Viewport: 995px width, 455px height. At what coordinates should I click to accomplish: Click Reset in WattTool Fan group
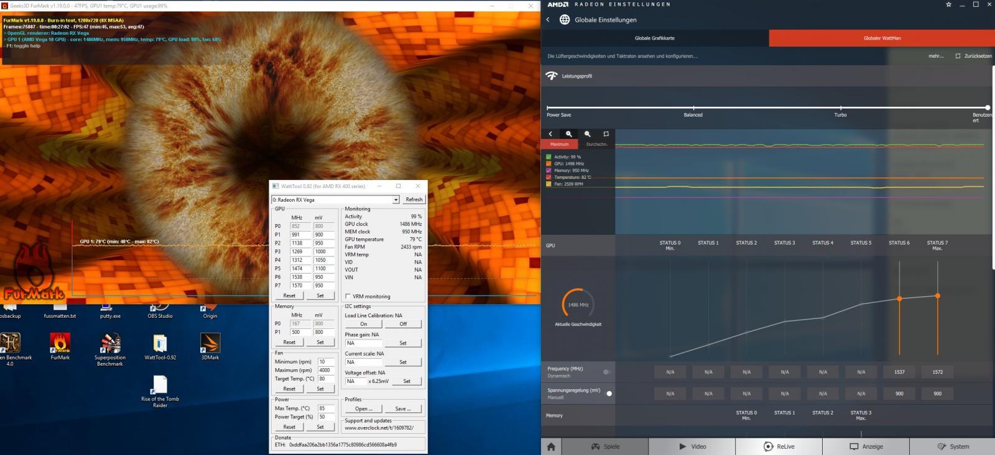[x=289, y=389]
